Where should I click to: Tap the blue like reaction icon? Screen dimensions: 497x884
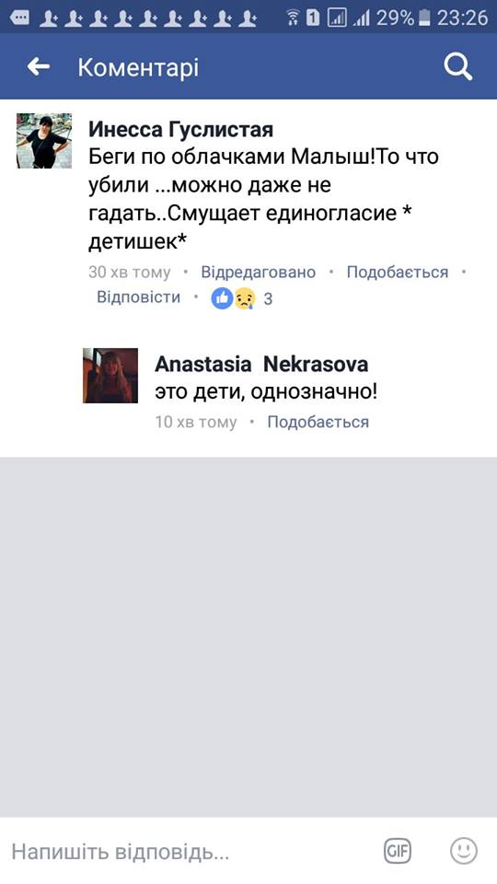coord(222,298)
